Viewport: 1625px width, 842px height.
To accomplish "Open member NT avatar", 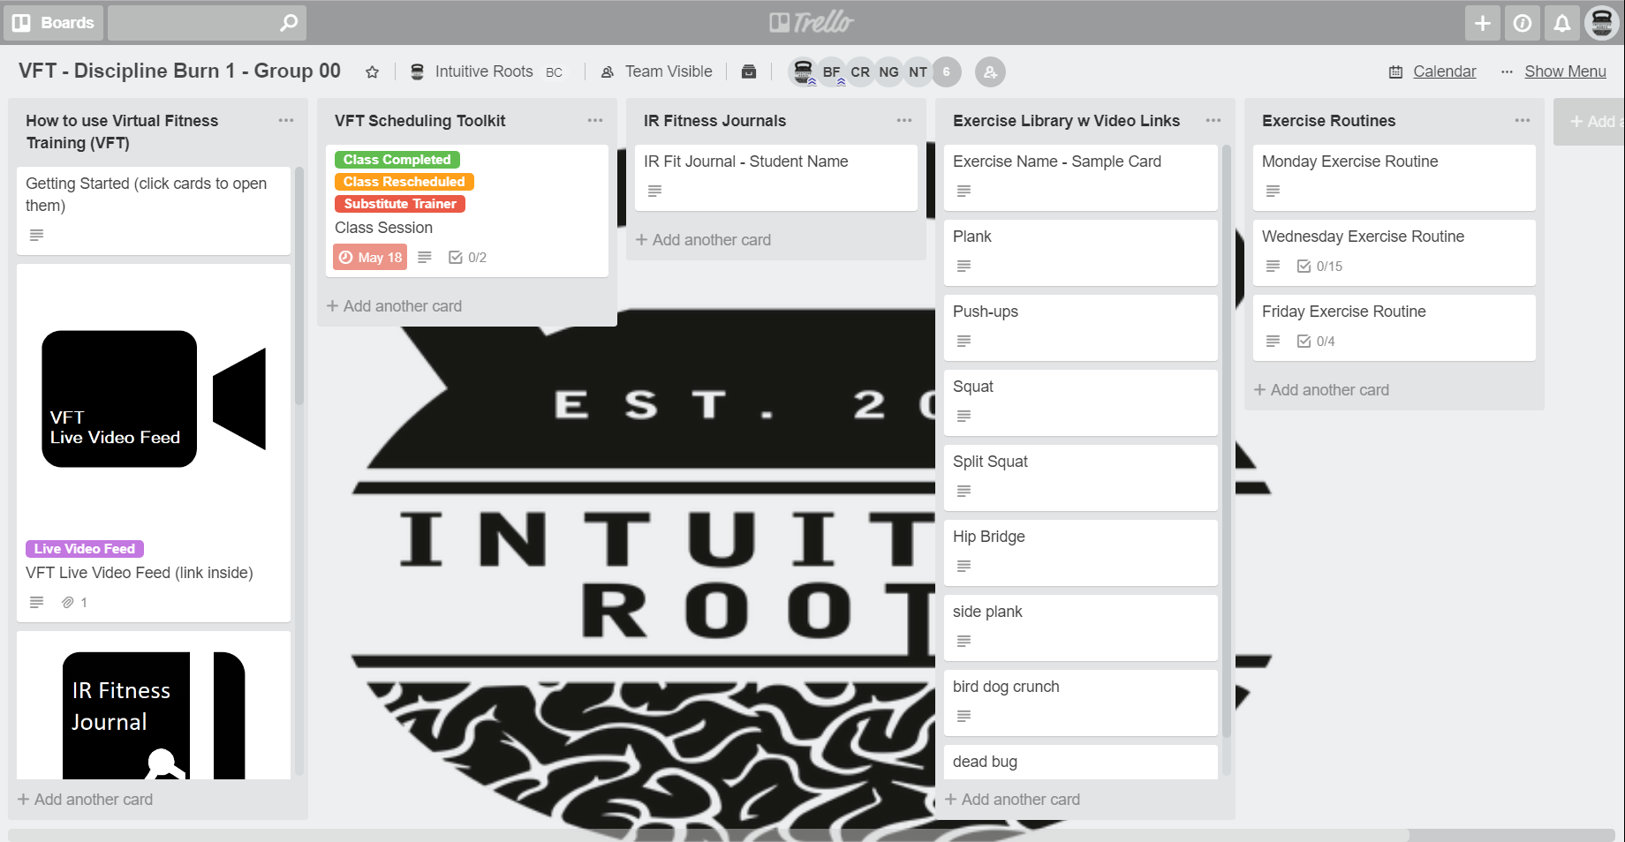I will (918, 71).
